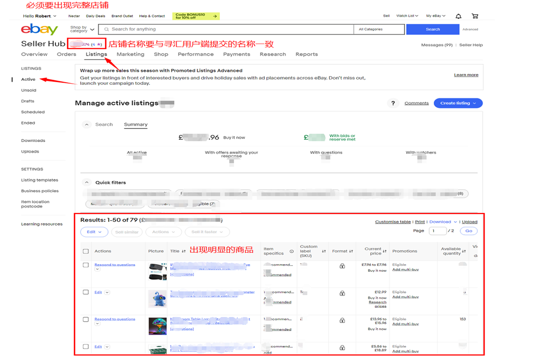Open the Actions dropdown
Viewport: 549px width, 357px height.
point(164,232)
